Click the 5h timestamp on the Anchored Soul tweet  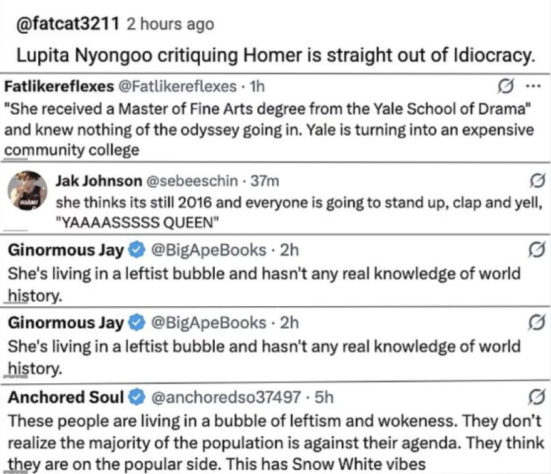click(x=324, y=398)
